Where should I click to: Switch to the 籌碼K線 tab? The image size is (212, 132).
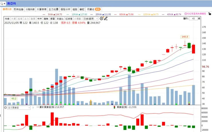(x=7, y=9)
